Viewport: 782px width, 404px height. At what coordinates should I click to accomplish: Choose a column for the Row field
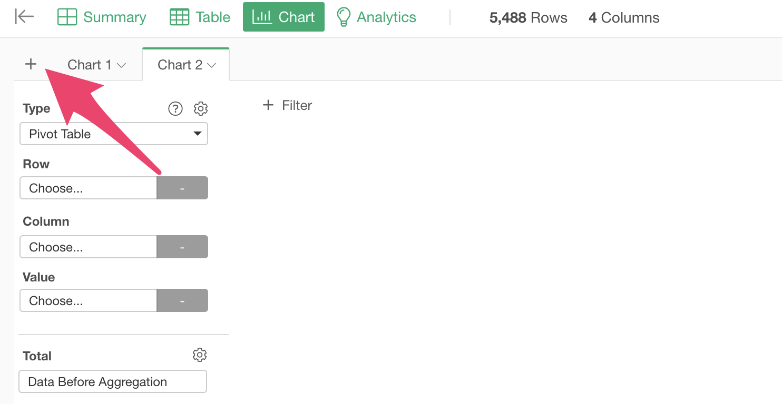(89, 188)
